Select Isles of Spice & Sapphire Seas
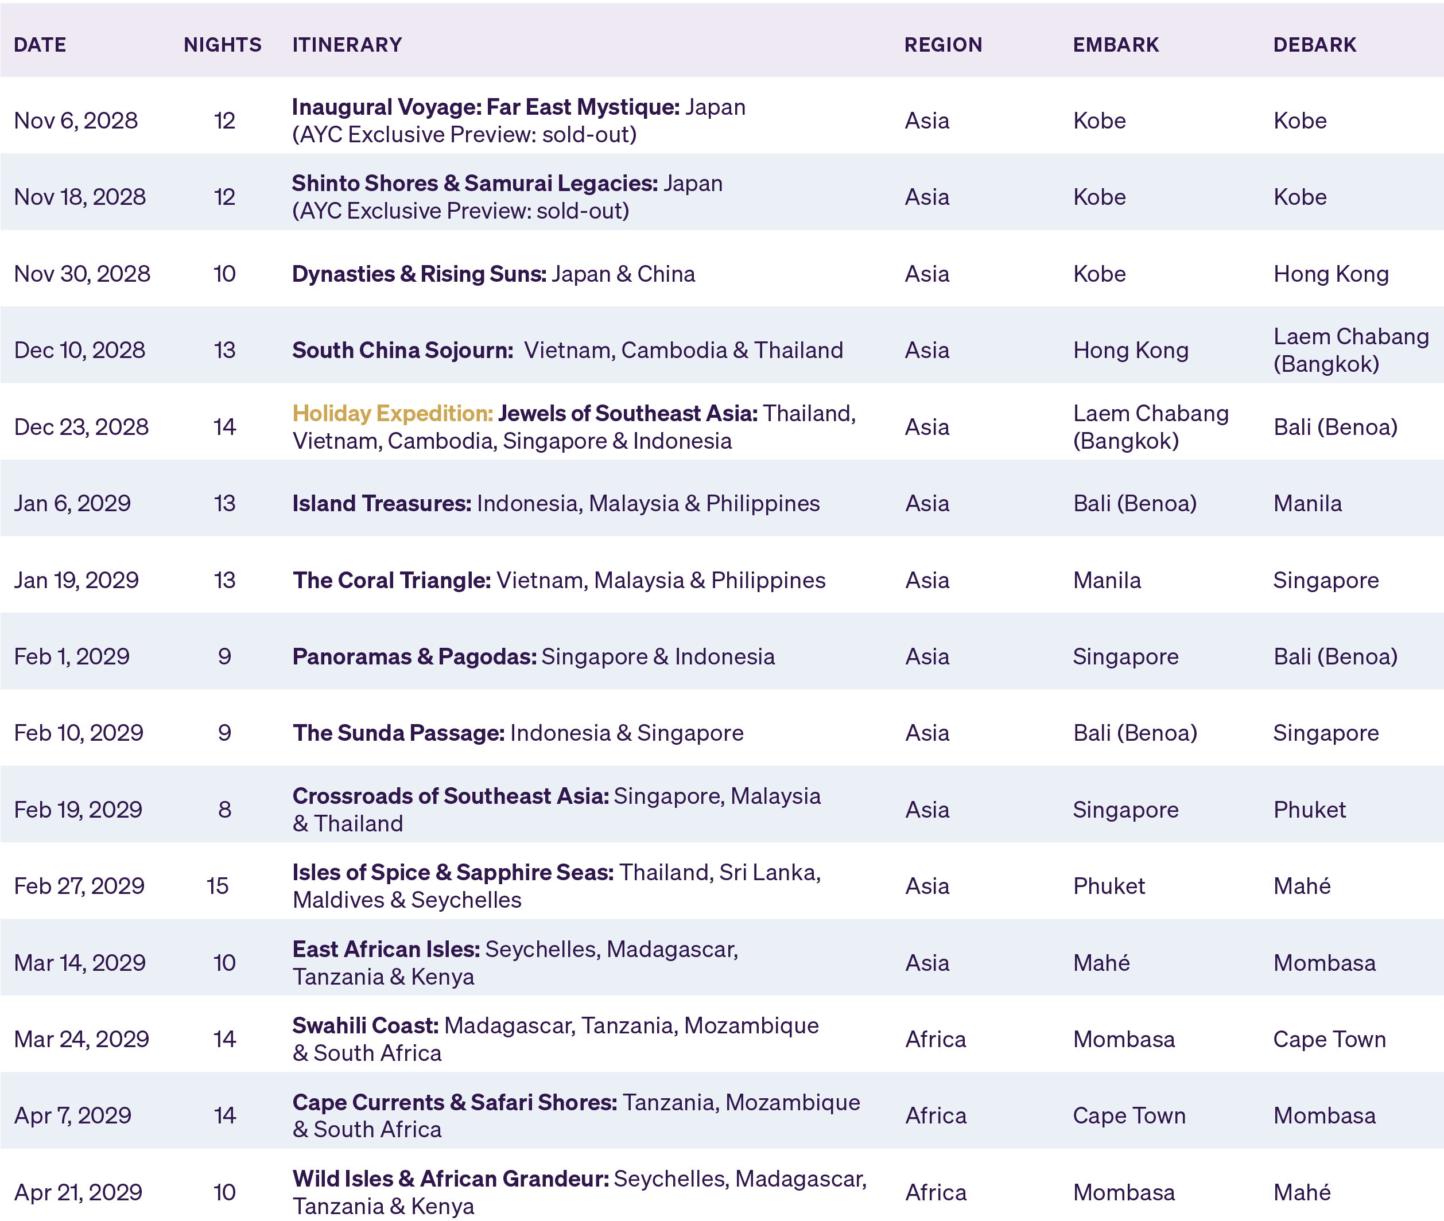 click(x=452, y=872)
